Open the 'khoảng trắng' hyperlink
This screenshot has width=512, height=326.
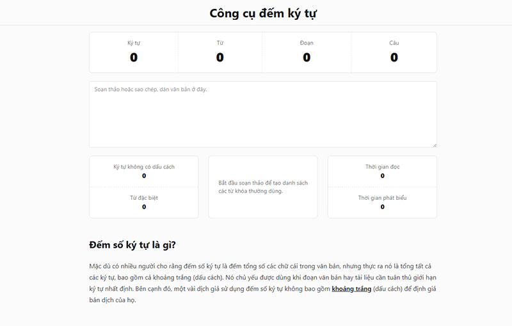tap(351, 289)
